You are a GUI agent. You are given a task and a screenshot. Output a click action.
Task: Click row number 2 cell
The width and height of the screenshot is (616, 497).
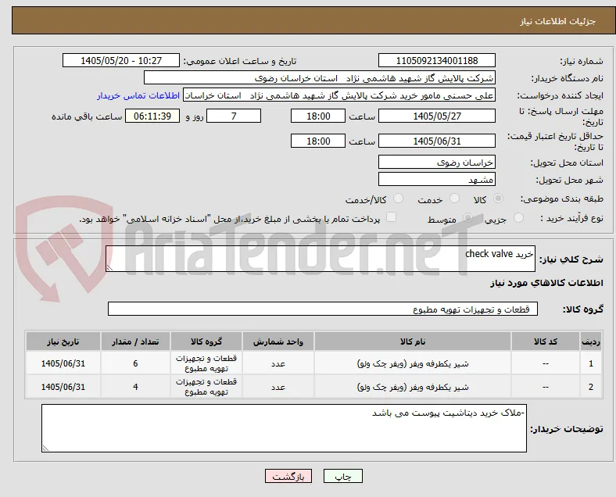590,387
